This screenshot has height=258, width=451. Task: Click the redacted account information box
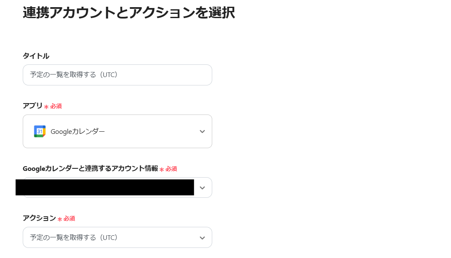coord(104,187)
